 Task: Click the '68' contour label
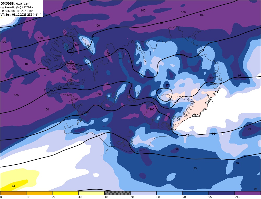tap(15, 26)
